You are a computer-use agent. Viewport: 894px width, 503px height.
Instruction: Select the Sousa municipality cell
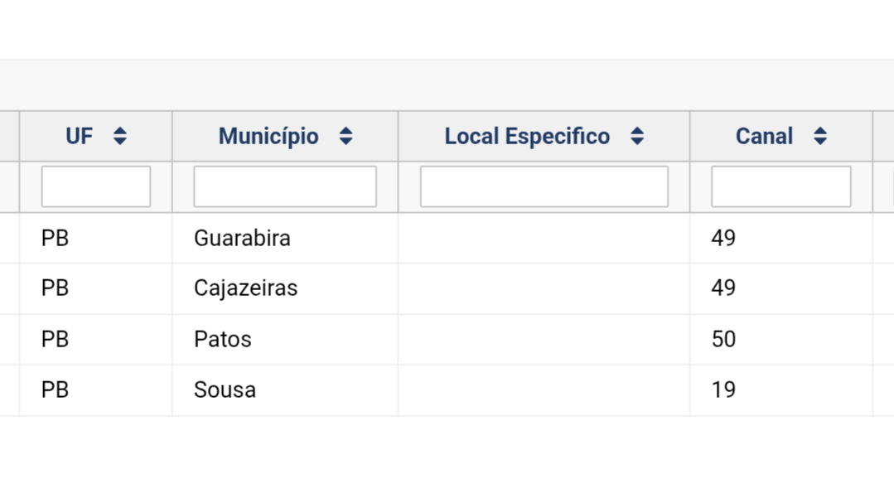285,390
